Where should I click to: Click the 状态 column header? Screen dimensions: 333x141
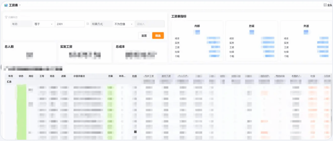21,76
